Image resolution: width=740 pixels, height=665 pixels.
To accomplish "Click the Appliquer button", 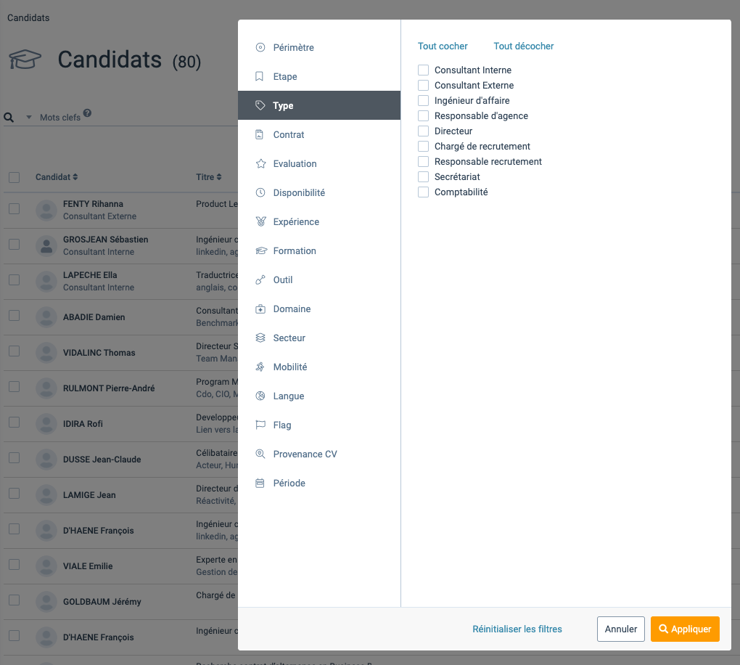I will (x=685, y=629).
